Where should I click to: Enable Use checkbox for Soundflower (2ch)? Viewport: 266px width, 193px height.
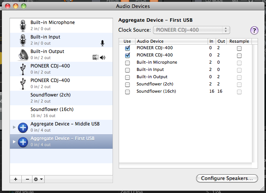[127, 85]
